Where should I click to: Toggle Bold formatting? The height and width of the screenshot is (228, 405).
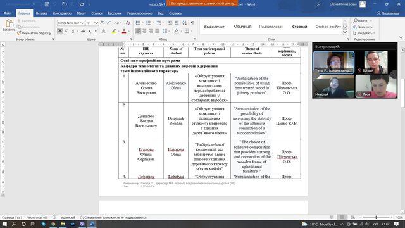coord(60,31)
